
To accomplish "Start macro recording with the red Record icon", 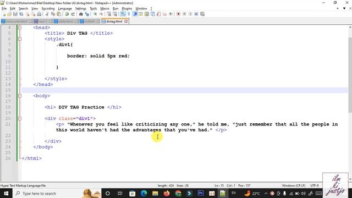I will coord(178,14).
